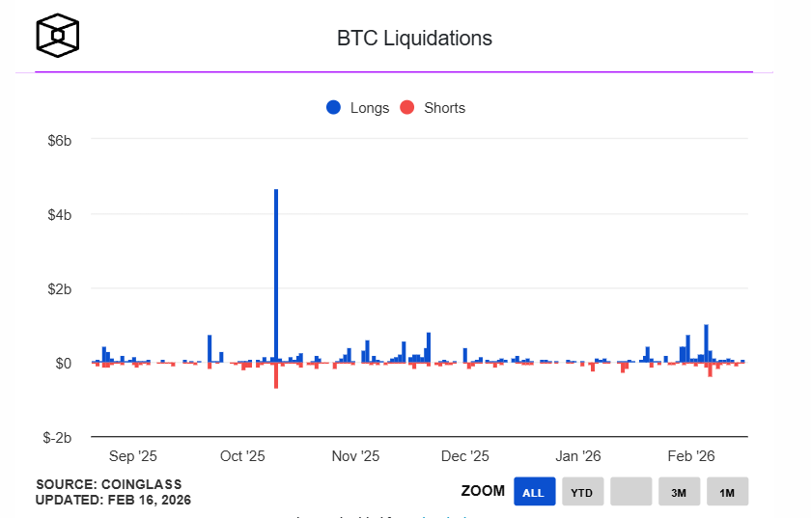Click the $4b y-axis label
This screenshot has width=811, height=518.
pos(60,214)
